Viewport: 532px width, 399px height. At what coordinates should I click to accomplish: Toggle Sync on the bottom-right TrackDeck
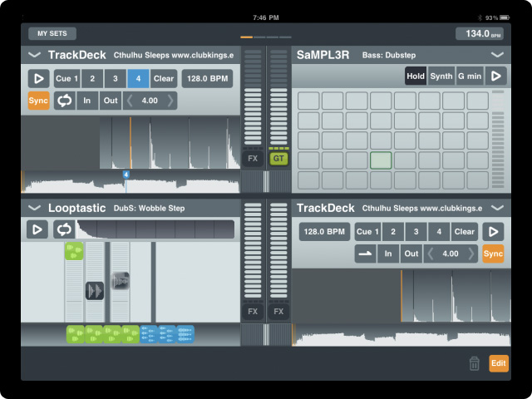coord(494,254)
